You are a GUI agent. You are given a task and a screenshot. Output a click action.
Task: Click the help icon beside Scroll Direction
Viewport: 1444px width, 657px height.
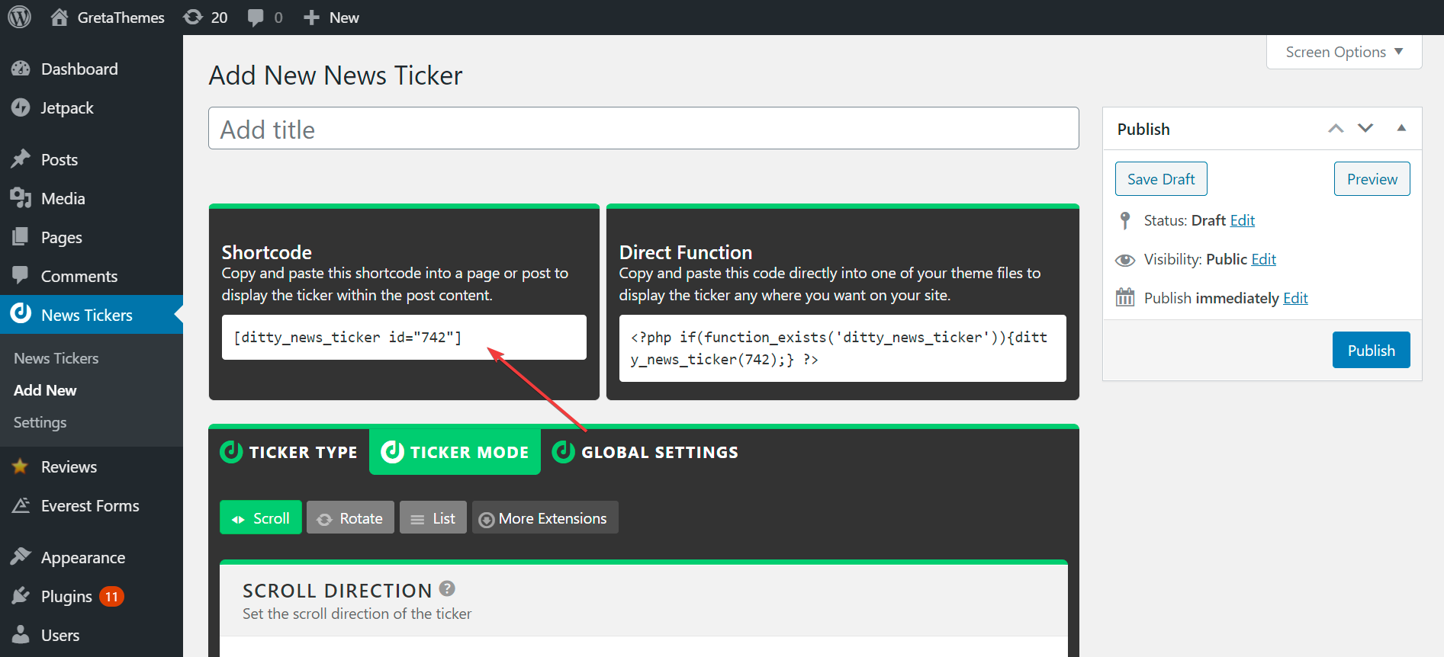coord(447,588)
